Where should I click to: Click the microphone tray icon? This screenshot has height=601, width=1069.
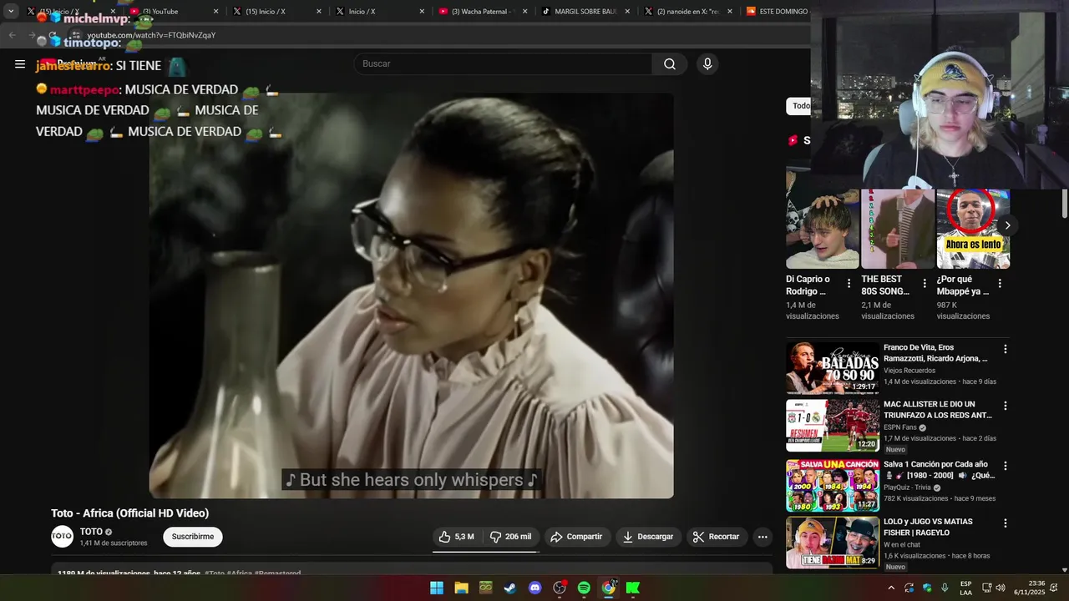coord(945,588)
